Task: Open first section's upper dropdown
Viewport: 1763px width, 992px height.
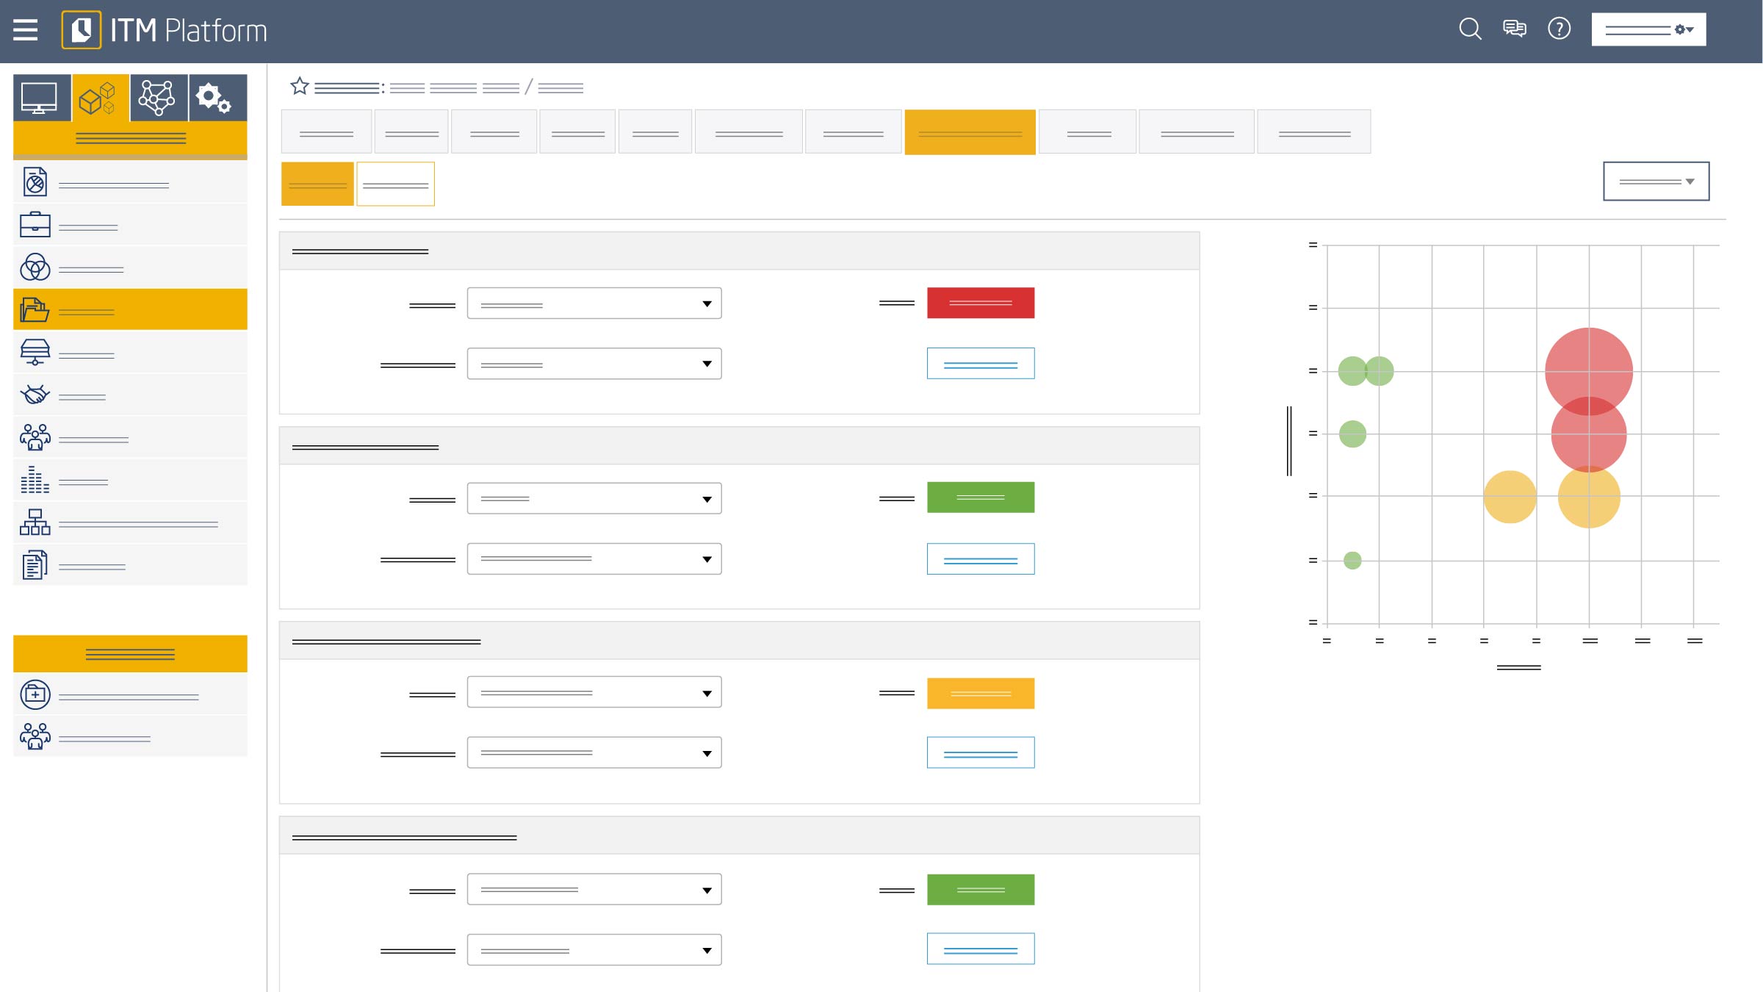Action: tap(594, 303)
